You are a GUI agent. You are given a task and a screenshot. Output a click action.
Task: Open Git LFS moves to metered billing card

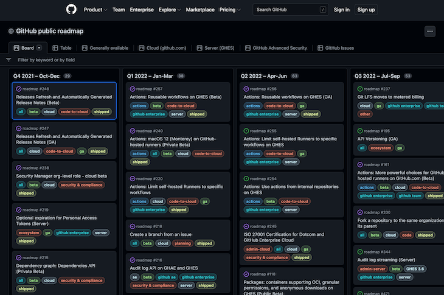click(390, 97)
